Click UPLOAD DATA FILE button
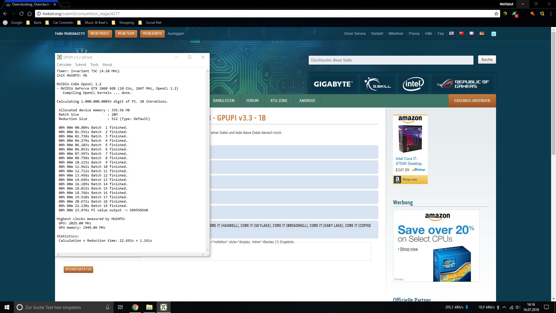 click(x=78, y=269)
